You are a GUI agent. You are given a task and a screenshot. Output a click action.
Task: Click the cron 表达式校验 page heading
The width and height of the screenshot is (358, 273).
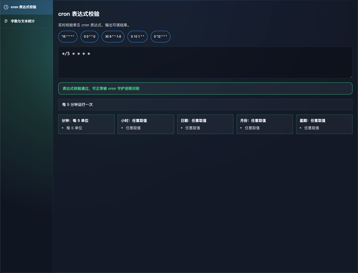[x=79, y=14]
